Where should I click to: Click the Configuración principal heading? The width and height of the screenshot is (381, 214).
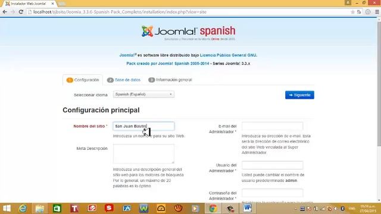pos(101,110)
